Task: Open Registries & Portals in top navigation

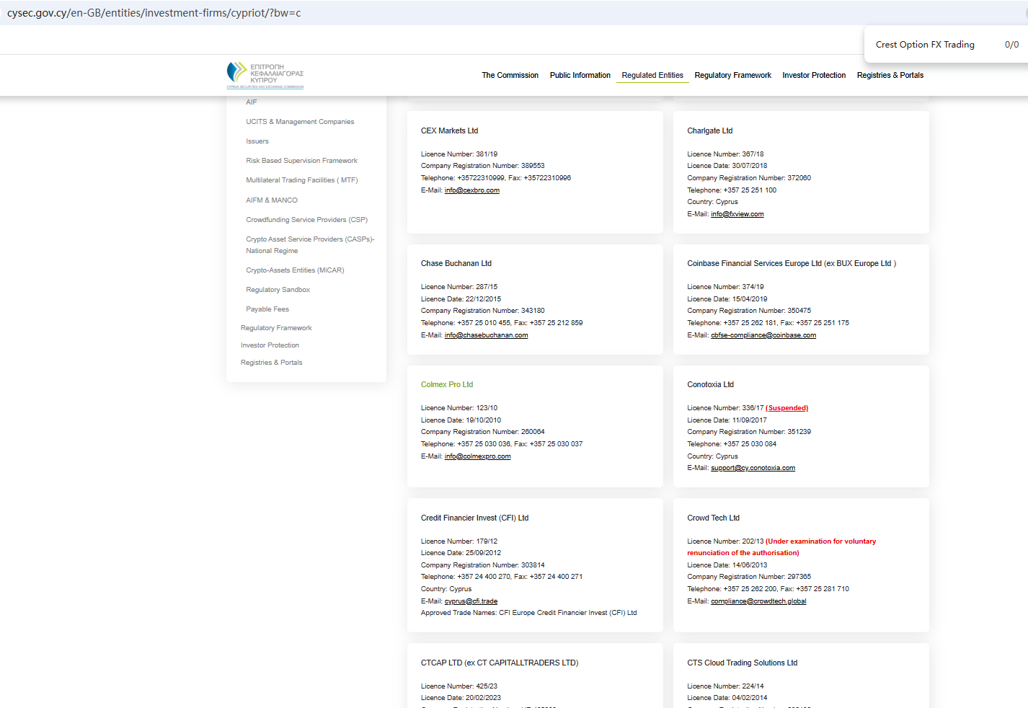Action: [890, 75]
